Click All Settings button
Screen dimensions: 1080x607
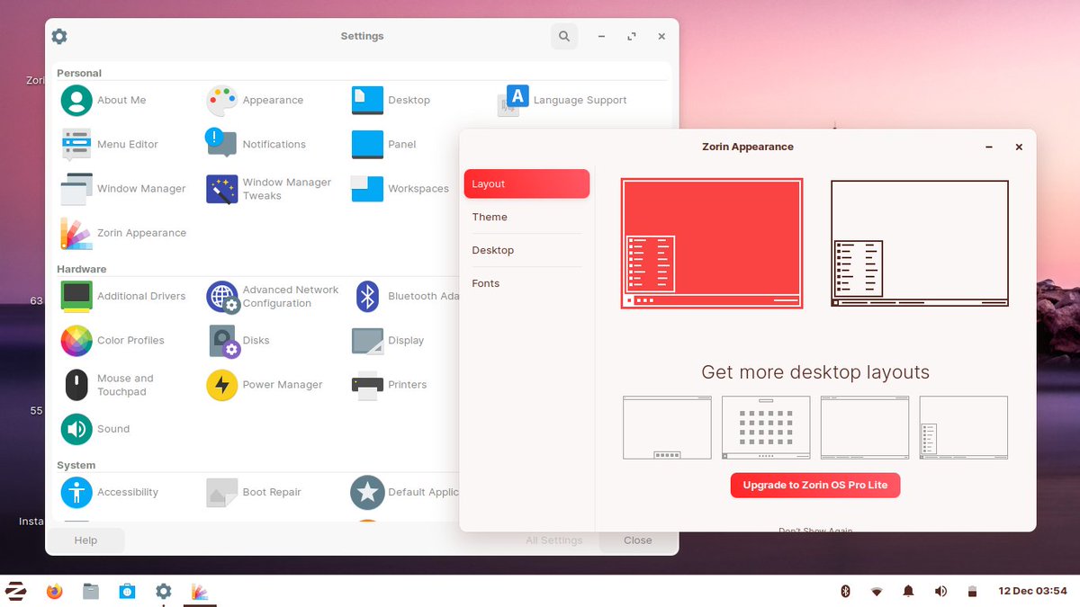pos(554,540)
